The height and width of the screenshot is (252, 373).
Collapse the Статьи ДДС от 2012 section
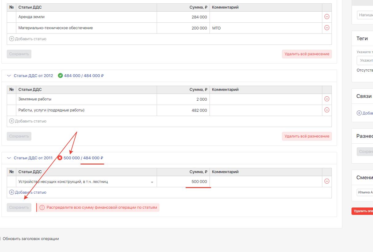tap(9, 76)
